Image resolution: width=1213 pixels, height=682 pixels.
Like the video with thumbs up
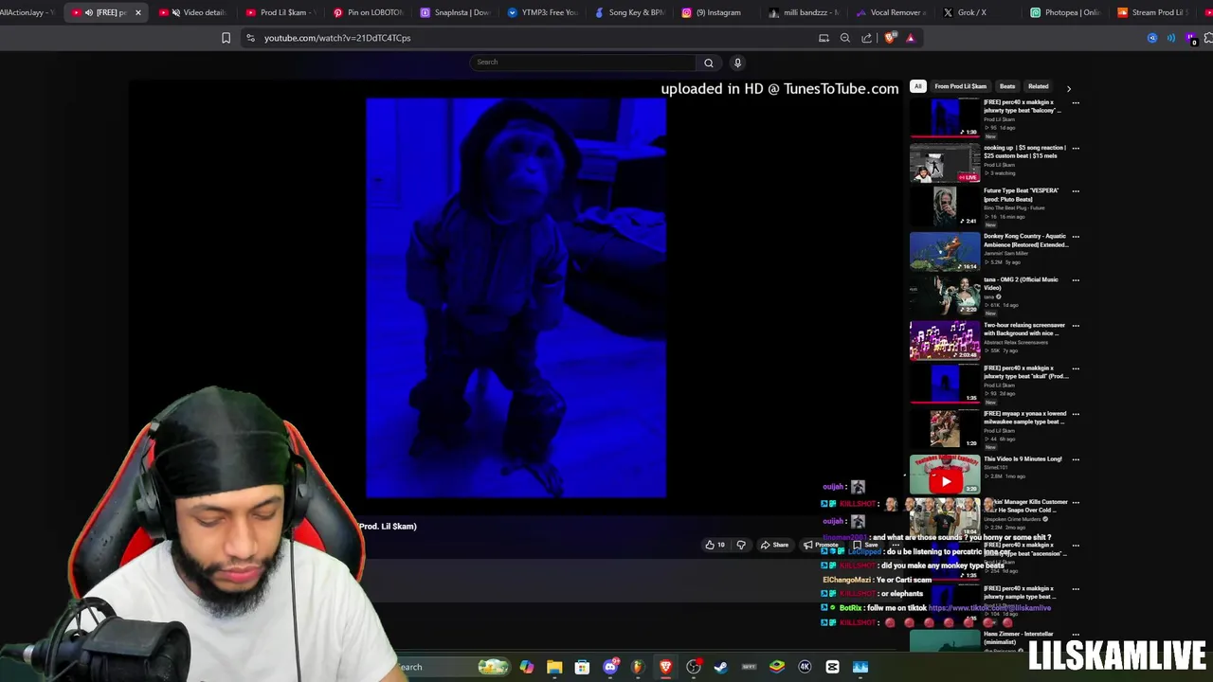(715, 545)
